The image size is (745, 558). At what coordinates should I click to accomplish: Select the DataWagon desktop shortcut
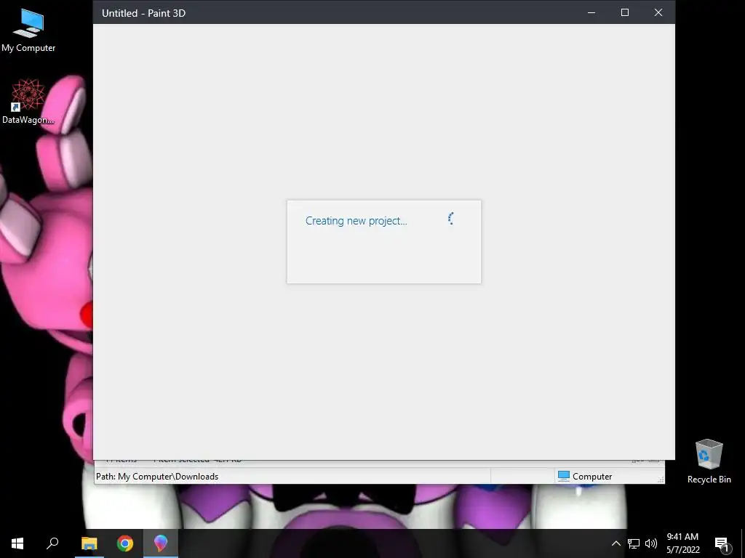(x=28, y=102)
